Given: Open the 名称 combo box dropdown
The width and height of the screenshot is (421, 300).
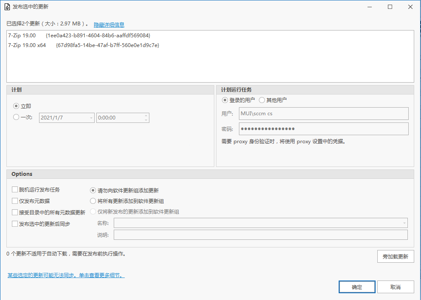Looking at the screenshot, I should click(x=404, y=223).
